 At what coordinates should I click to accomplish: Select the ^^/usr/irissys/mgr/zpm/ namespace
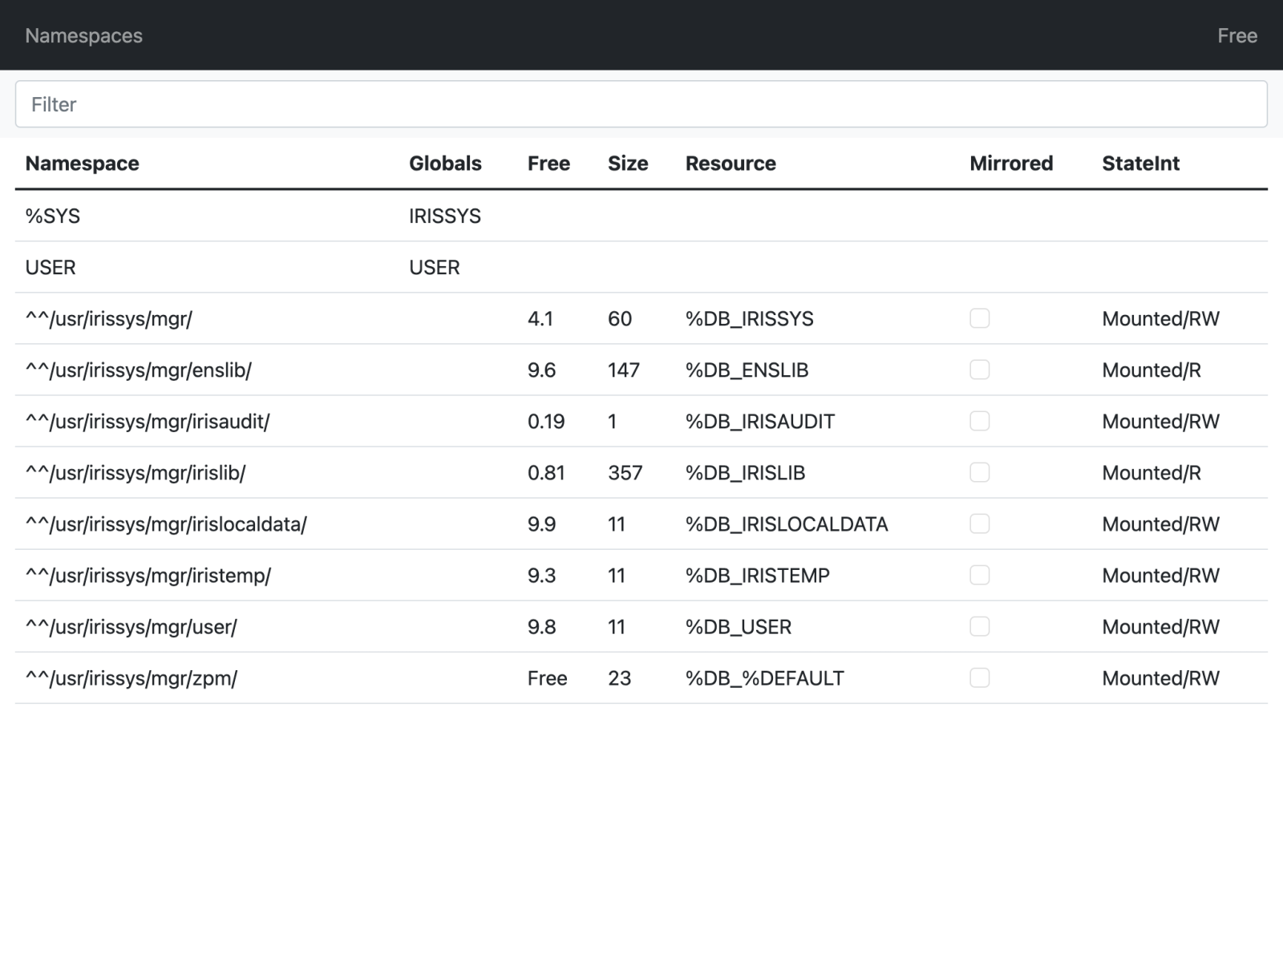pyautogui.click(x=132, y=678)
